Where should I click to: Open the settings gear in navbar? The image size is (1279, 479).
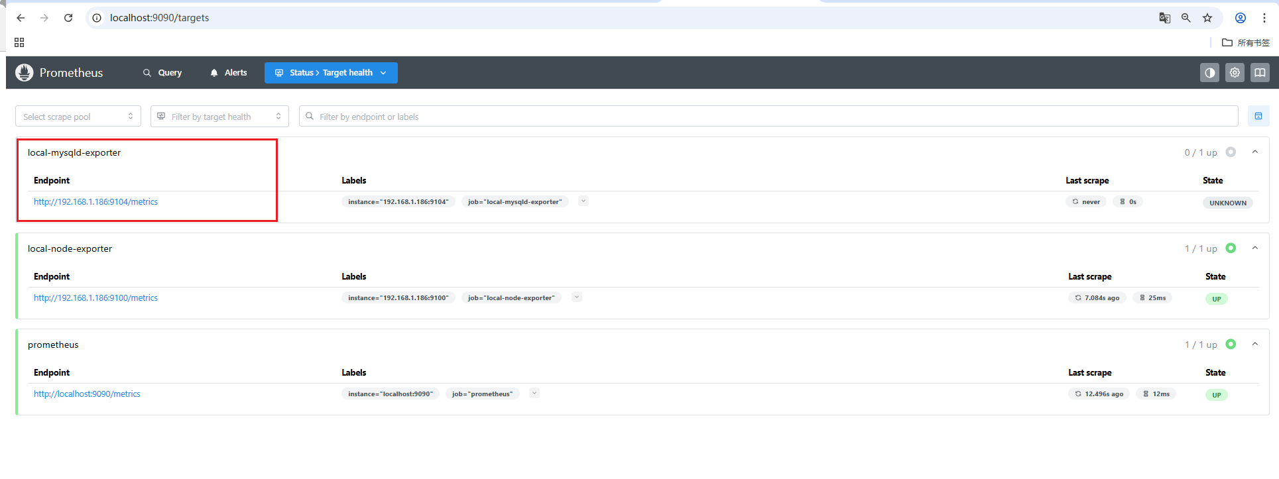1235,73
